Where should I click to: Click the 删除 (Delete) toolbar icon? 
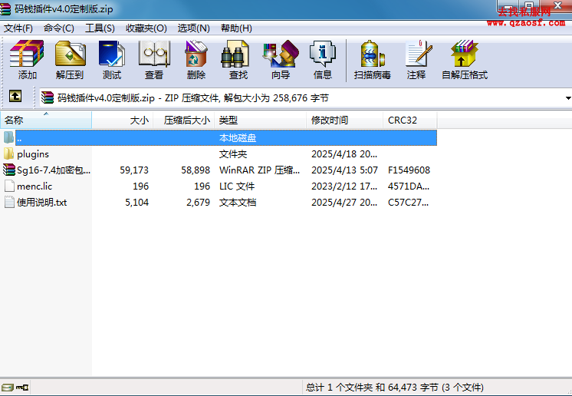[x=196, y=60]
